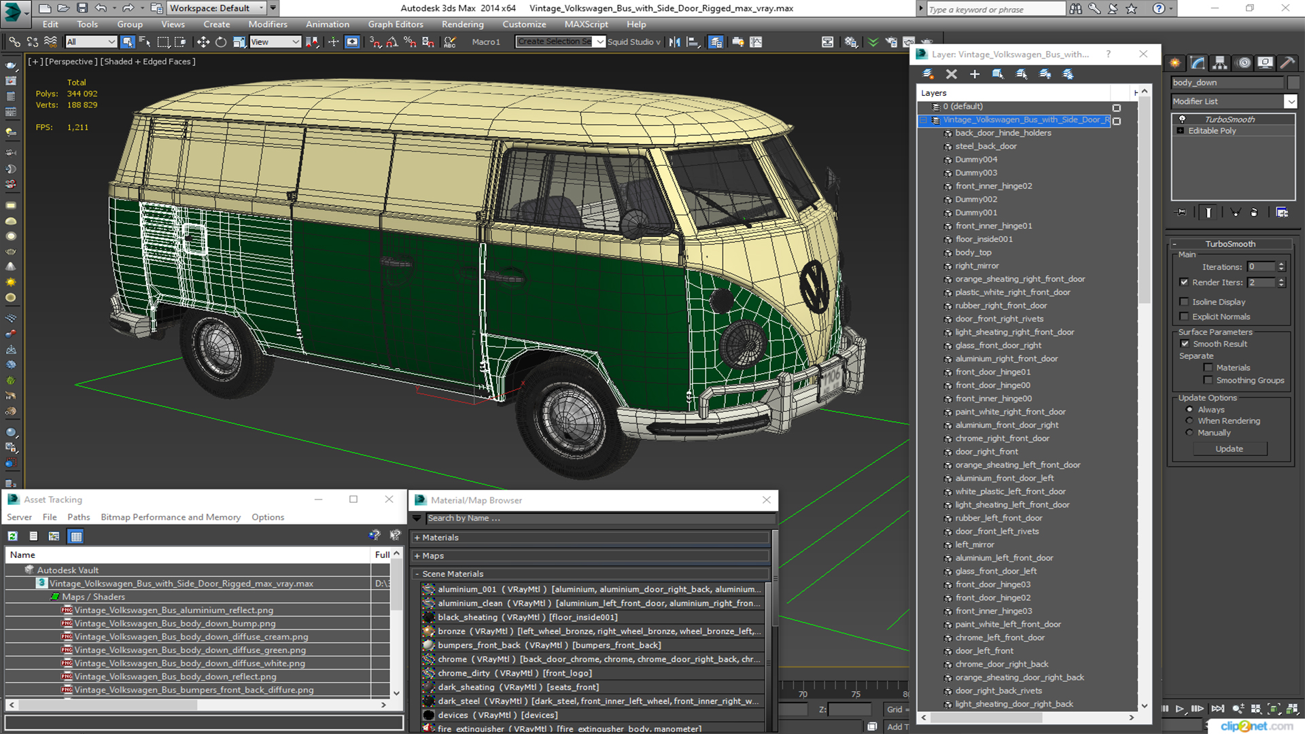Open the MAXScript menu
This screenshot has width=1305, height=734.
click(586, 24)
